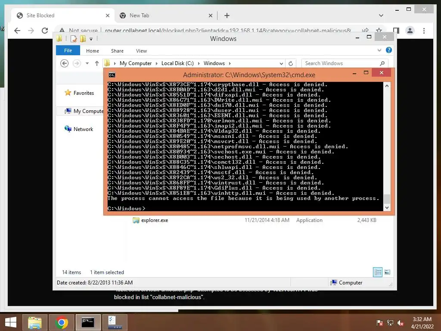Expand the Explorer ribbon chevron
Screen dimensions: 441x331
(379, 50)
